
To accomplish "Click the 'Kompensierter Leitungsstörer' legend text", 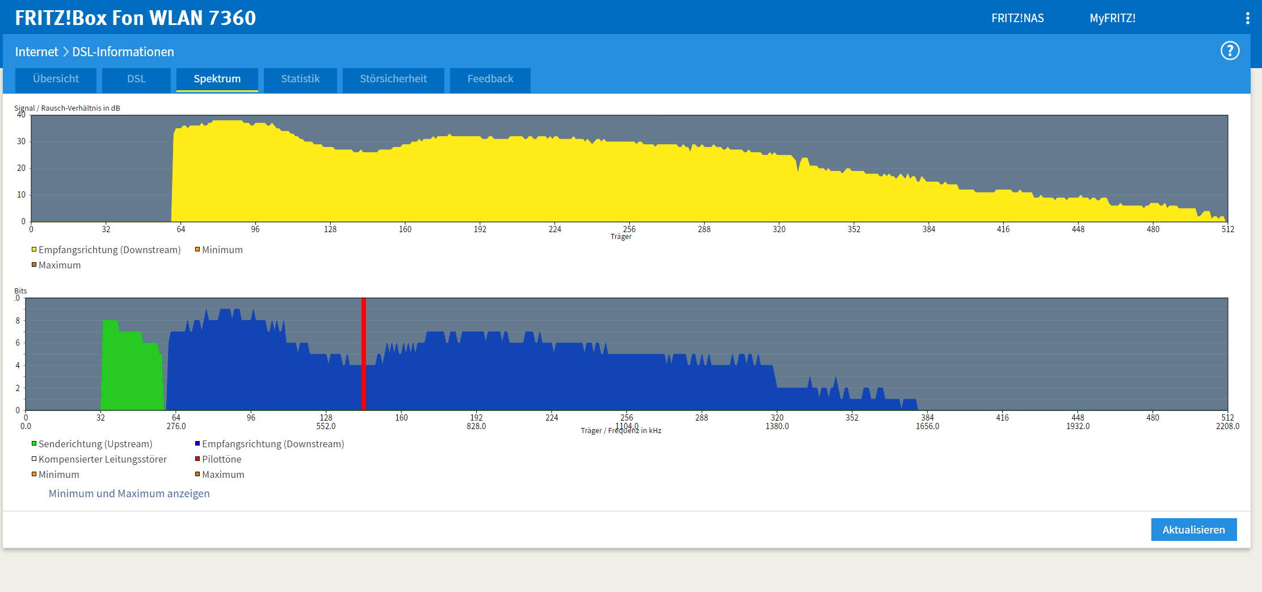I will coord(103,459).
